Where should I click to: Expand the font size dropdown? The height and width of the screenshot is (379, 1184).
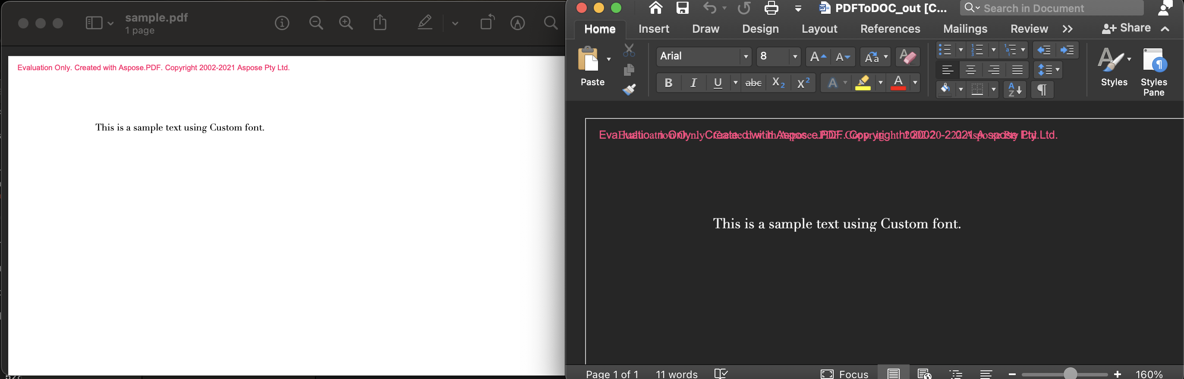pos(795,57)
